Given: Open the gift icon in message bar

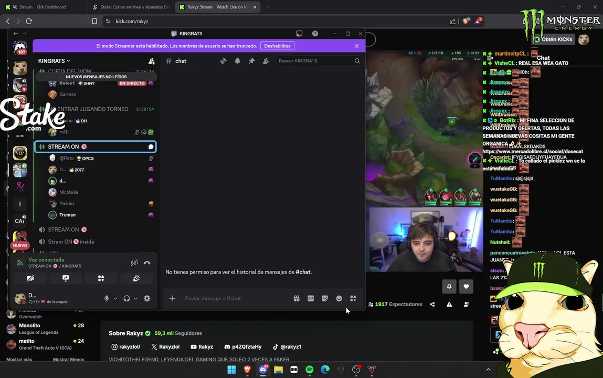Looking at the screenshot, I should [x=297, y=298].
